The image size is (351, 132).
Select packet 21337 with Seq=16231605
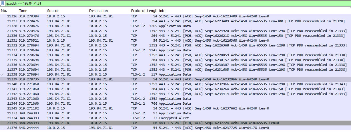[175, 70]
